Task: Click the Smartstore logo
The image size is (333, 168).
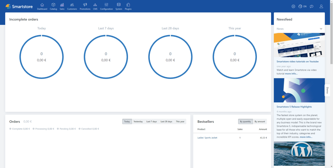Action: [x=19, y=6]
